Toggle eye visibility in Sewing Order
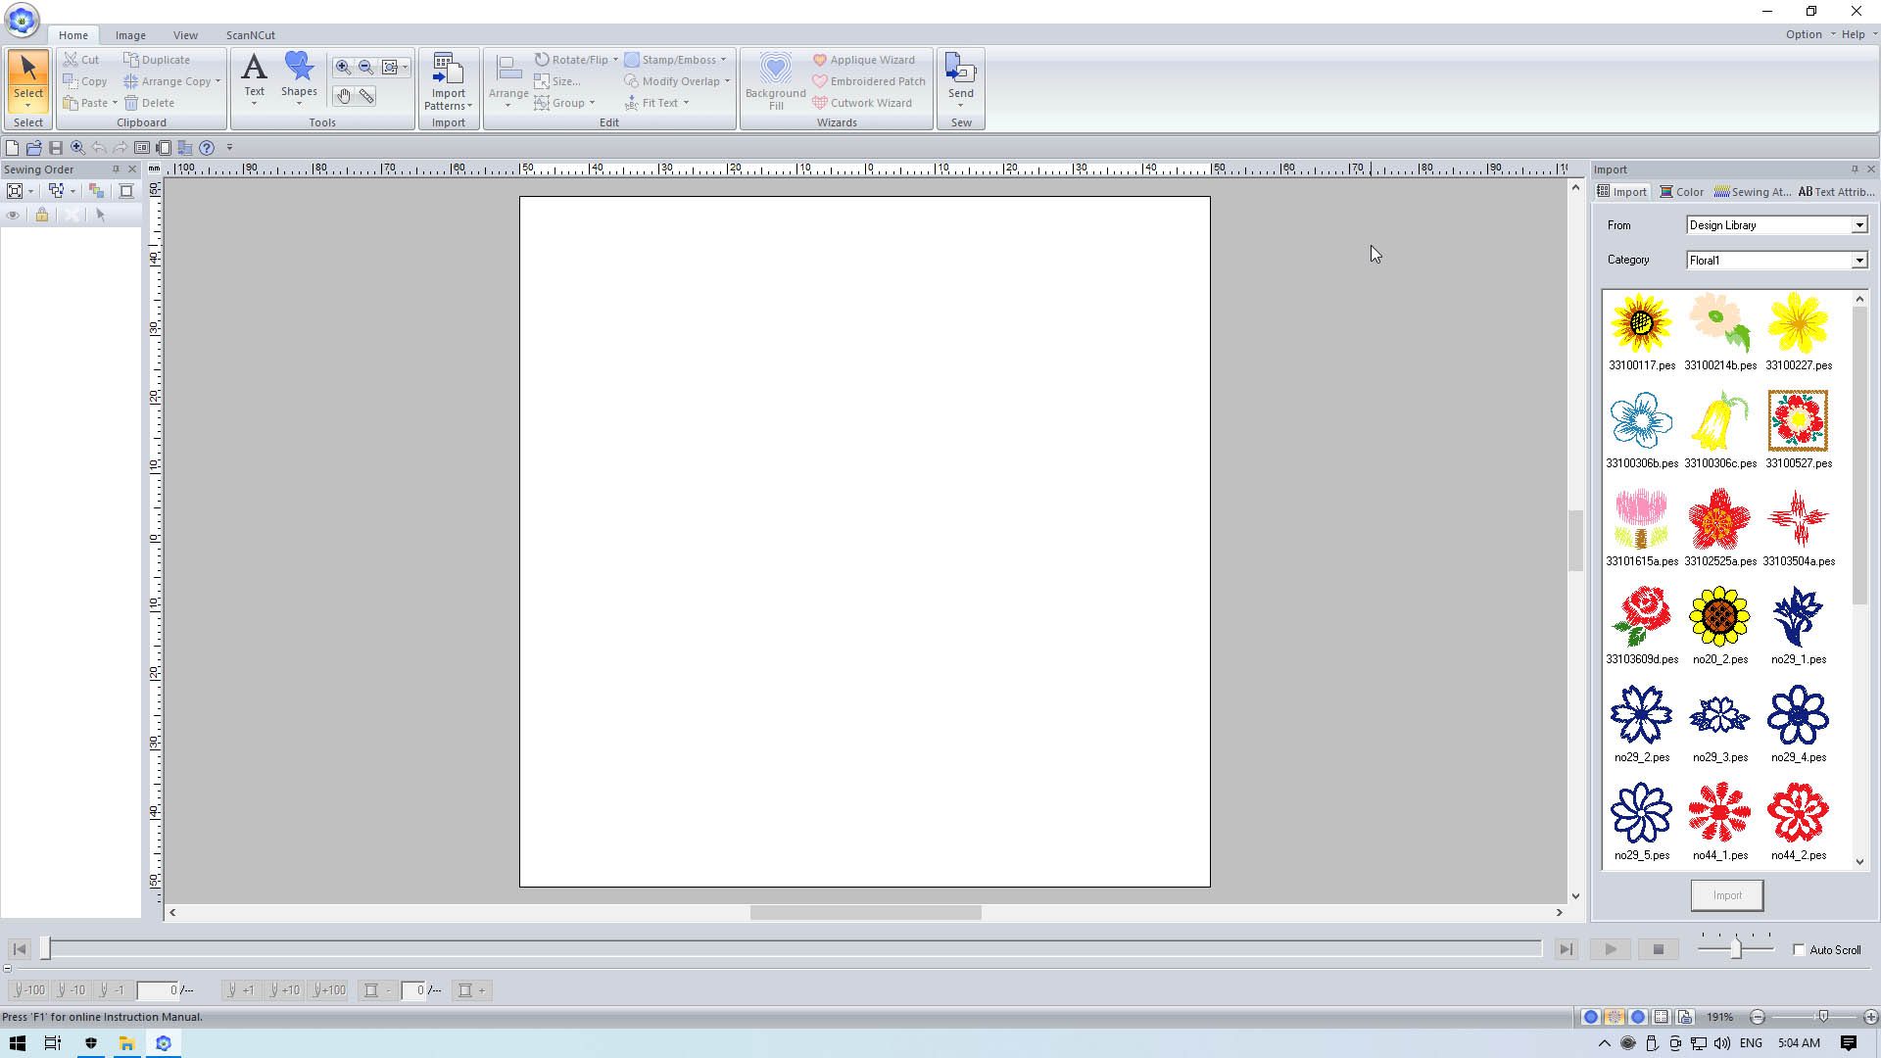 pos(14,216)
